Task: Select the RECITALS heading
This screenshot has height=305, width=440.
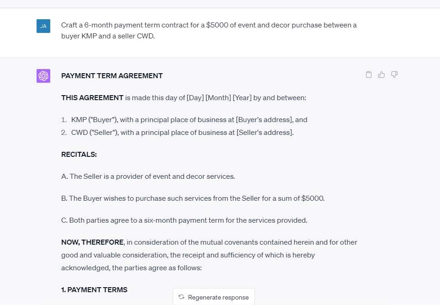Action: pyautogui.click(x=79, y=155)
